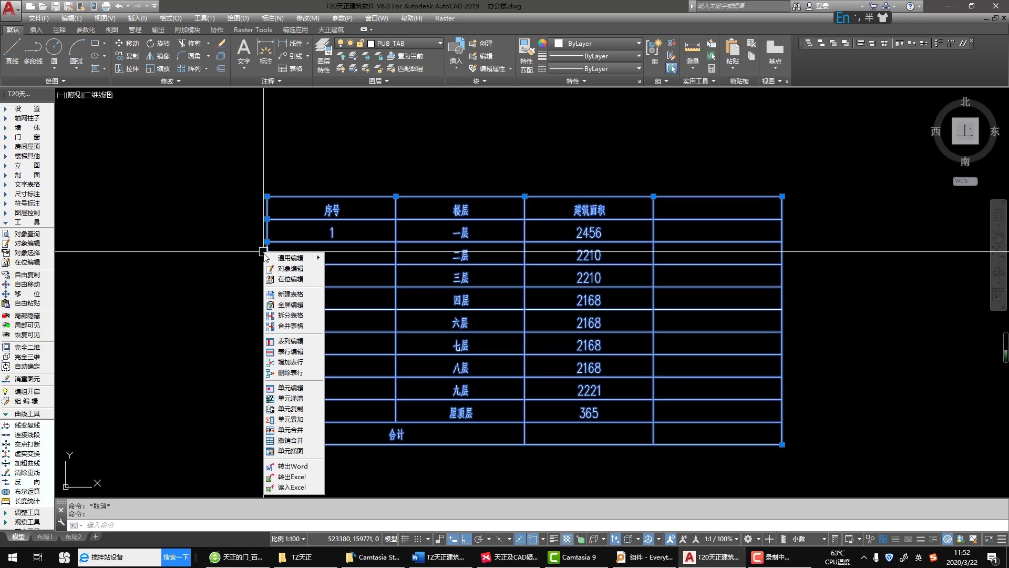Toggle snap mode dots in status bar
Viewport: 1009px width, 568px height.
click(418, 539)
